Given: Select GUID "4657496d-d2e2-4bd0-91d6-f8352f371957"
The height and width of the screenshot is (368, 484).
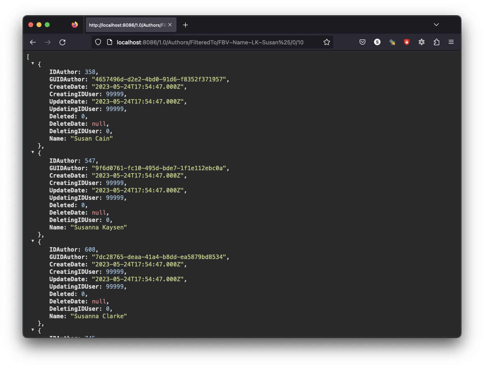Looking at the screenshot, I should click(159, 79).
